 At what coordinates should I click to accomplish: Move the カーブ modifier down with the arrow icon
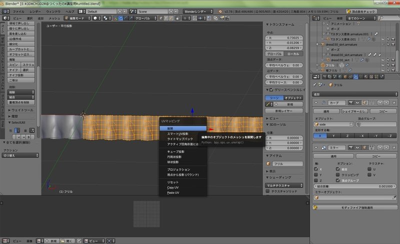point(386,103)
